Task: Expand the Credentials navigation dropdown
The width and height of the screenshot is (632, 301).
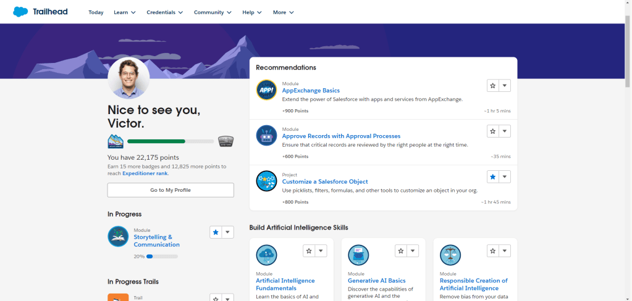Action: coord(164,12)
